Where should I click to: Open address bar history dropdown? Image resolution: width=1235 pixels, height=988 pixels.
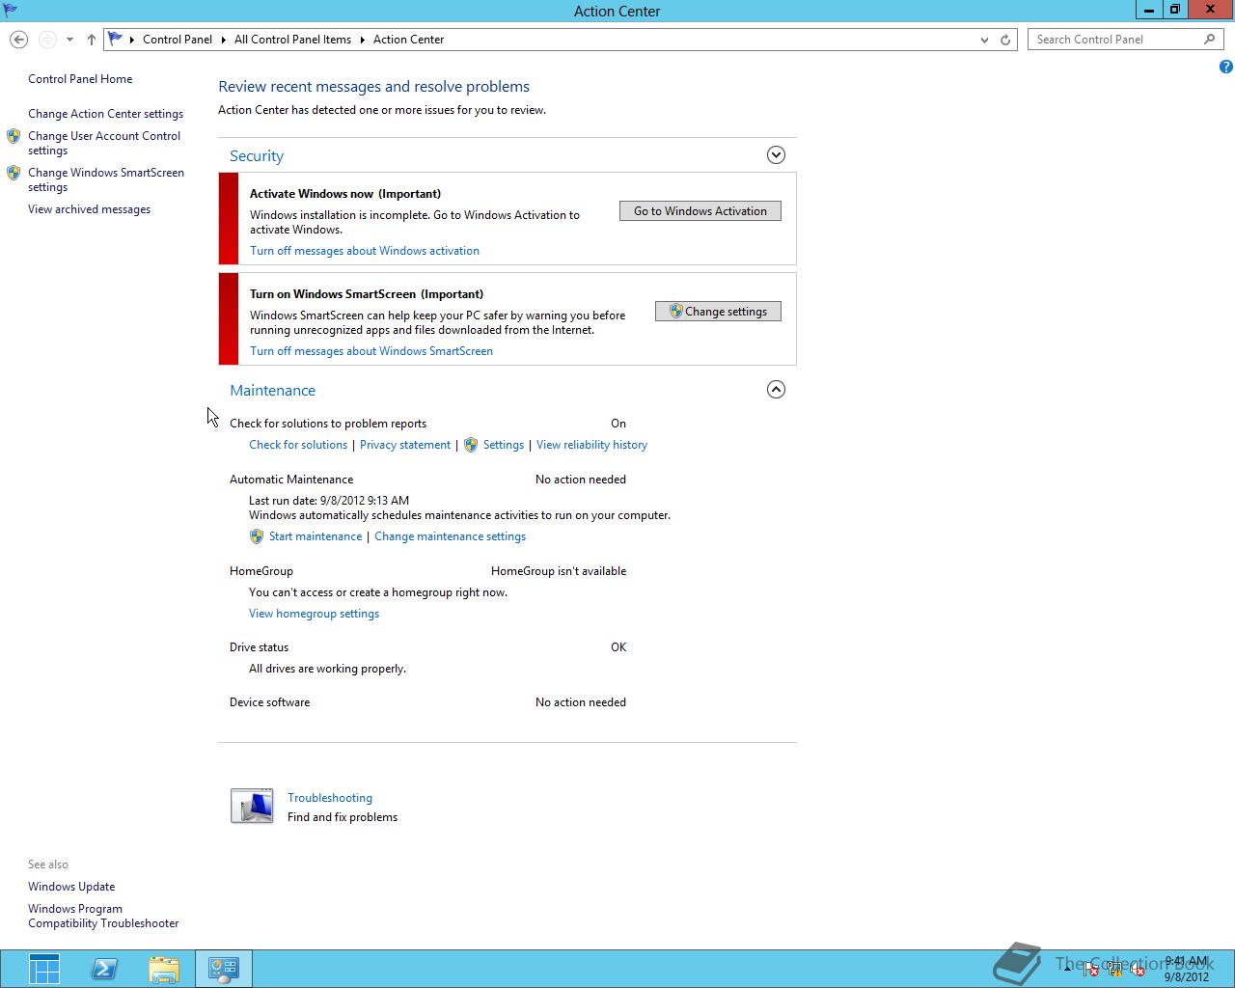click(984, 40)
